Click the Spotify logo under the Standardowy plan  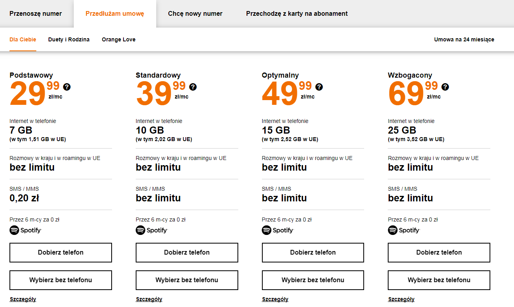click(152, 230)
